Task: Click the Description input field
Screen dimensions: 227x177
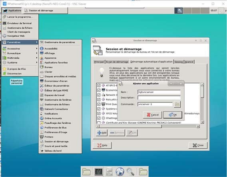Action: [159, 98]
